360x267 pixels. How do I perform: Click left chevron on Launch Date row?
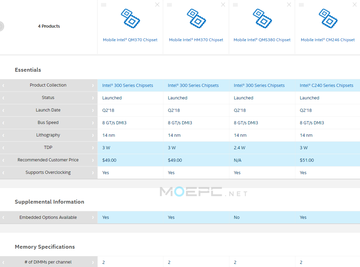(x=3, y=110)
